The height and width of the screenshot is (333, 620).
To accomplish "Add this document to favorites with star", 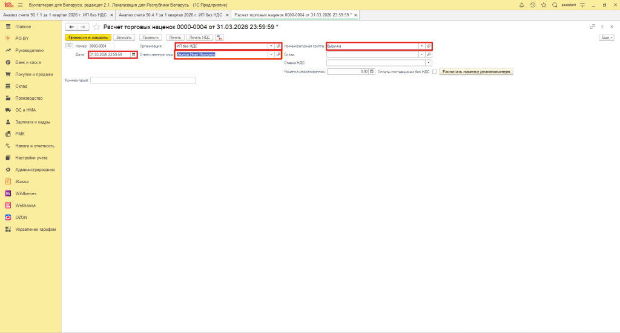I will point(96,27).
